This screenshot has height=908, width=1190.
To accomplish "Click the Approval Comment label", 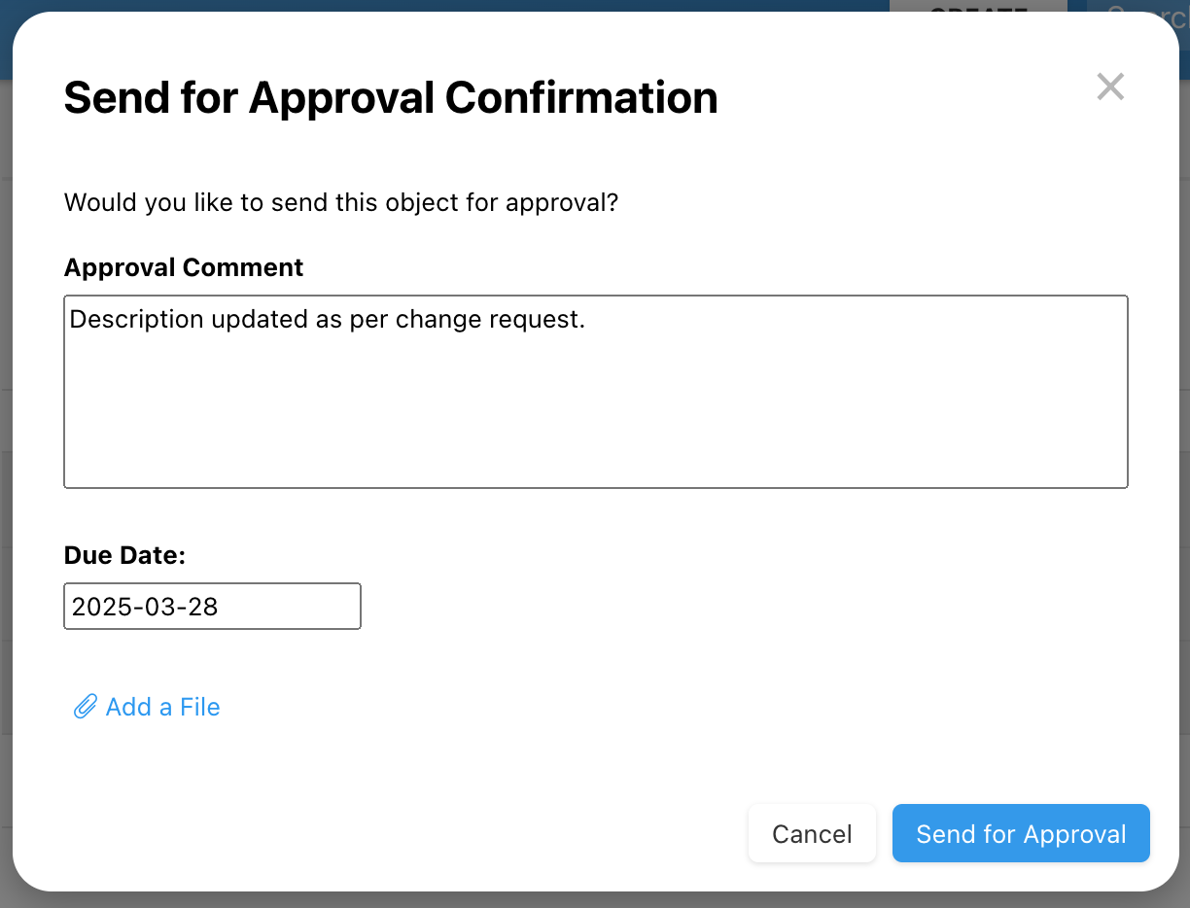I will pos(184,267).
